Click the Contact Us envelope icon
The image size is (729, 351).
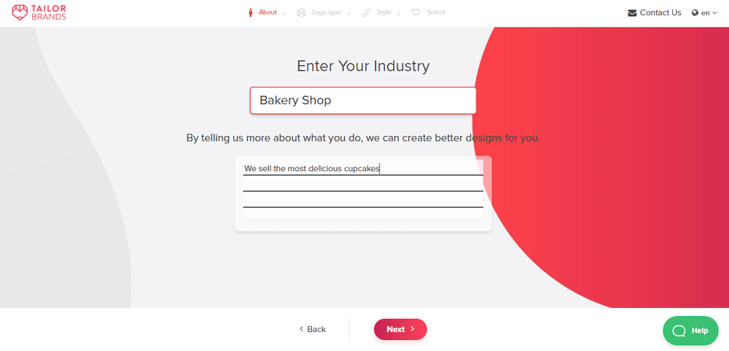click(632, 13)
